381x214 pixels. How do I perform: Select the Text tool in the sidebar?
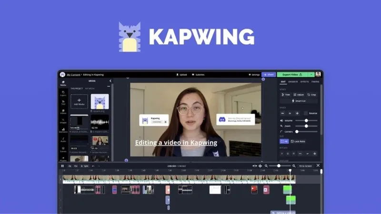[x=63, y=102]
